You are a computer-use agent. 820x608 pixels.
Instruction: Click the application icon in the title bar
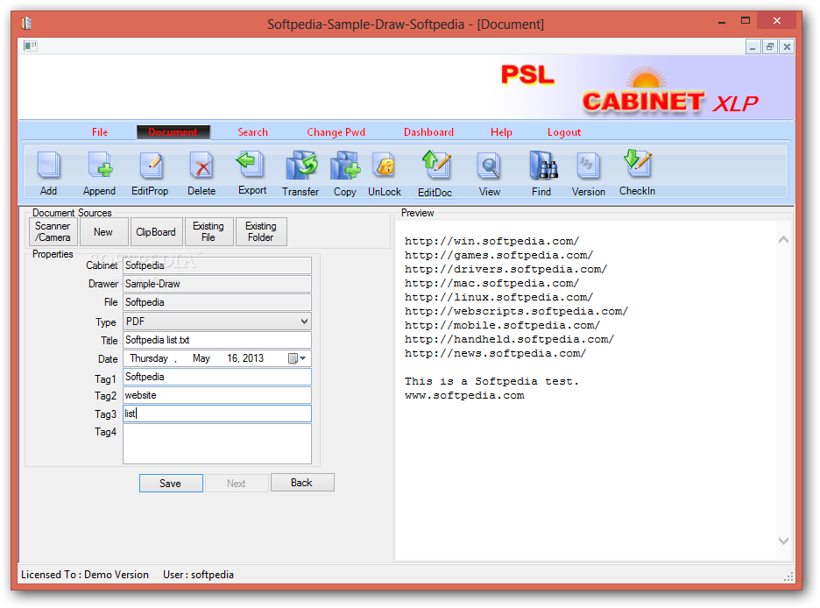[26, 24]
